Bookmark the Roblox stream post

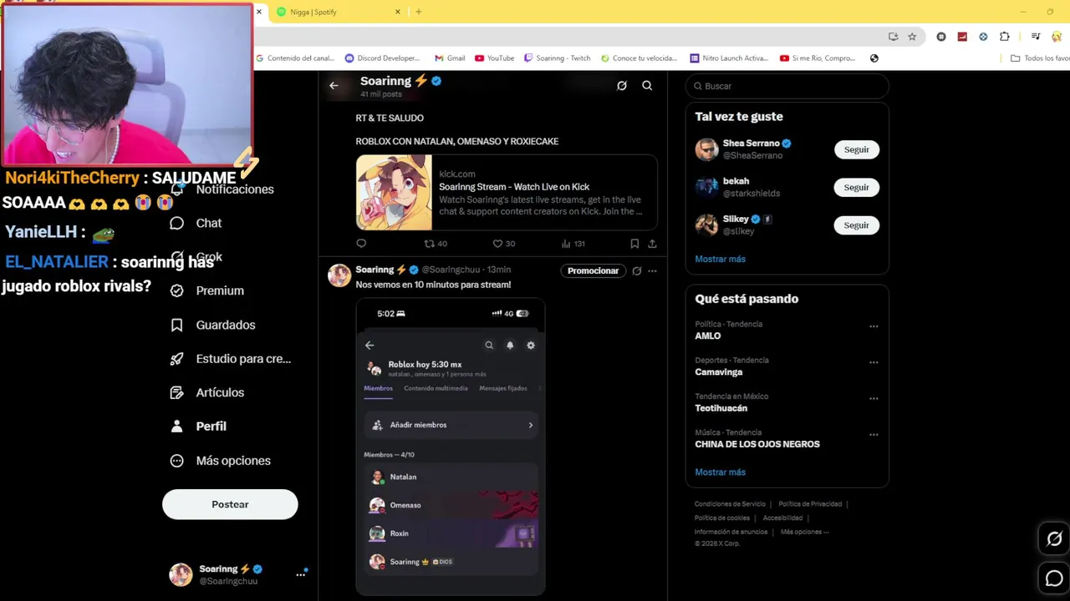tap(634, 244)
